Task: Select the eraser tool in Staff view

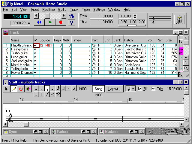Action: pos(21,89)
